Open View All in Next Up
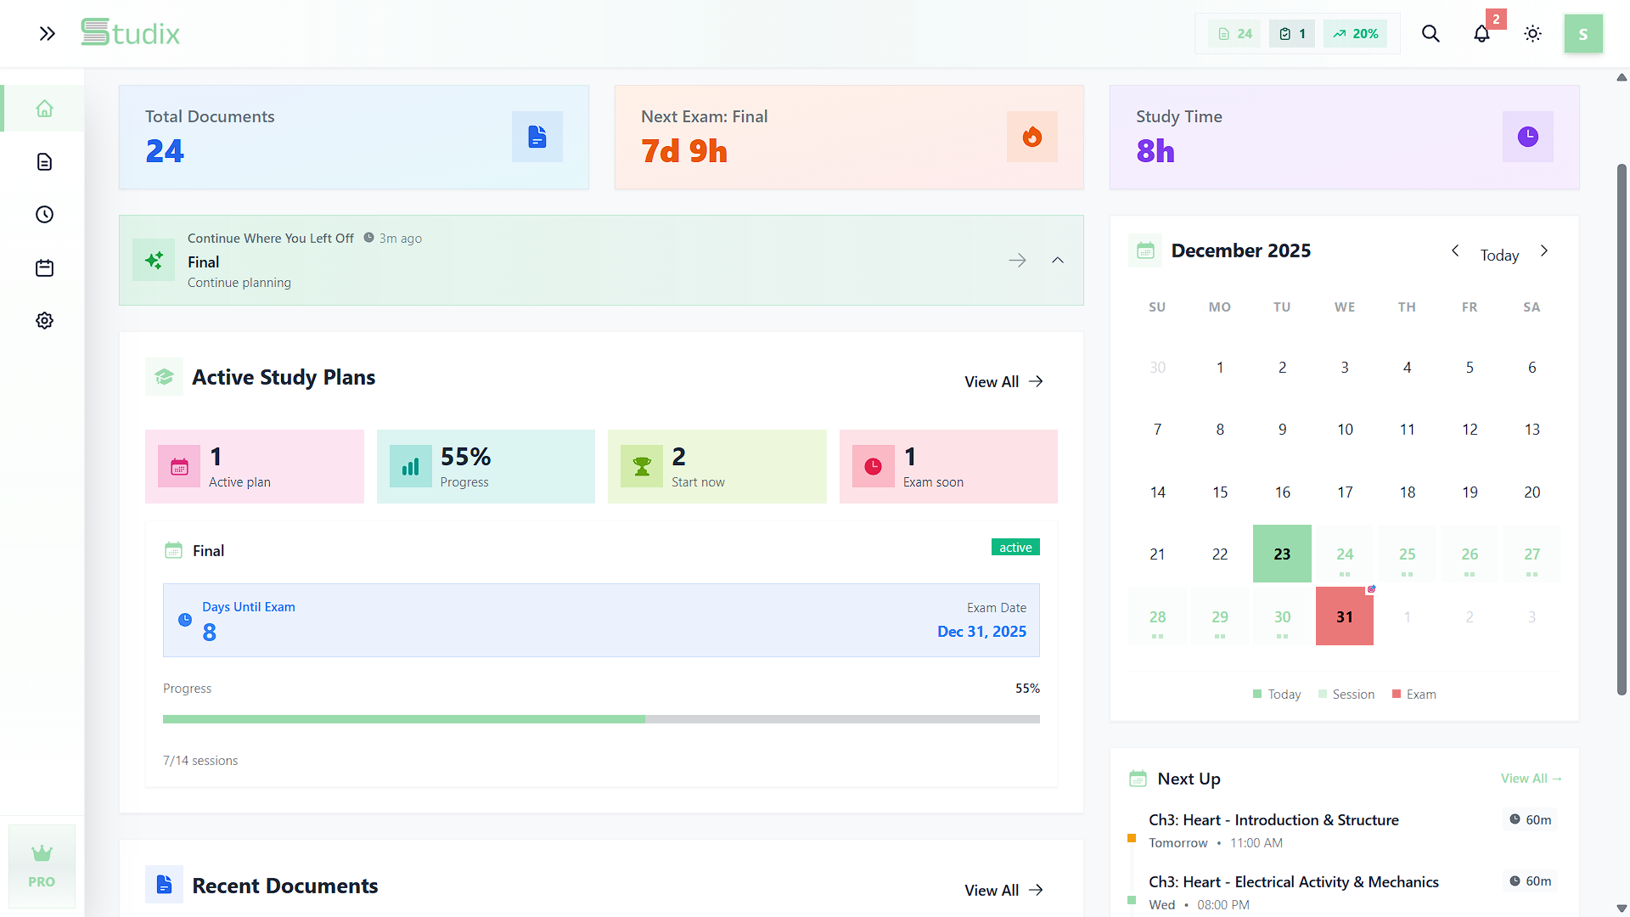Screen dimensions: 1630x917 coord(1531,779)
